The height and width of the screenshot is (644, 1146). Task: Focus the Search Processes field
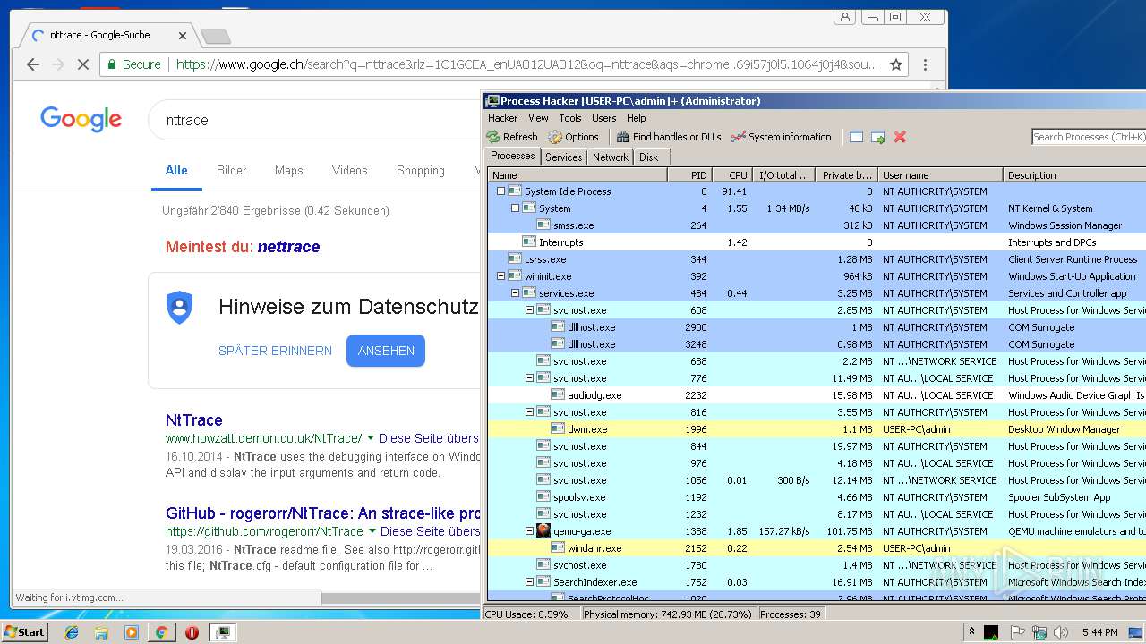tap(1089, 137)
